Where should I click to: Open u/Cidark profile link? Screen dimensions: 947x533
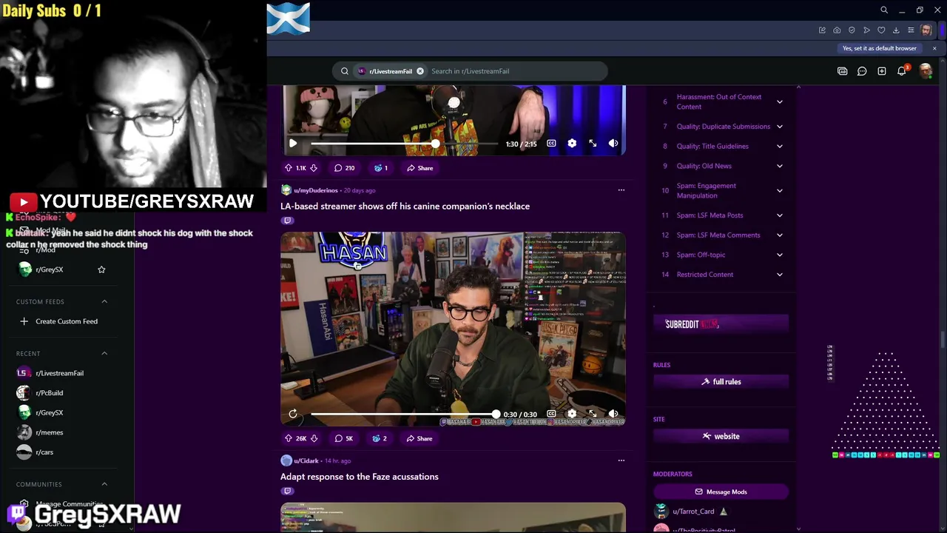[x=306, y=461]
